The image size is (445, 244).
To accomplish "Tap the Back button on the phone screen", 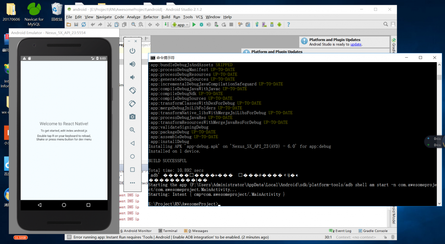I will coord(40,205).
